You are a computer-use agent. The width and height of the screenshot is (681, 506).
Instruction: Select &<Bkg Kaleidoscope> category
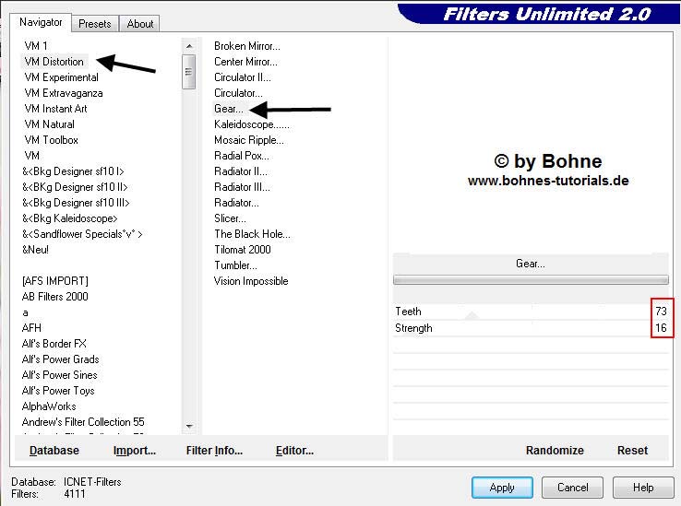(x=69, y=218)
